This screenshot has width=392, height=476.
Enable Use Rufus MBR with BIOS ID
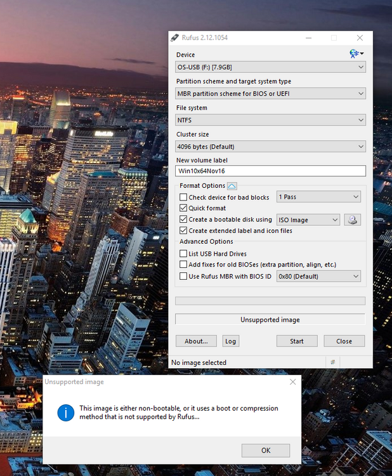[x=183, y=276]
